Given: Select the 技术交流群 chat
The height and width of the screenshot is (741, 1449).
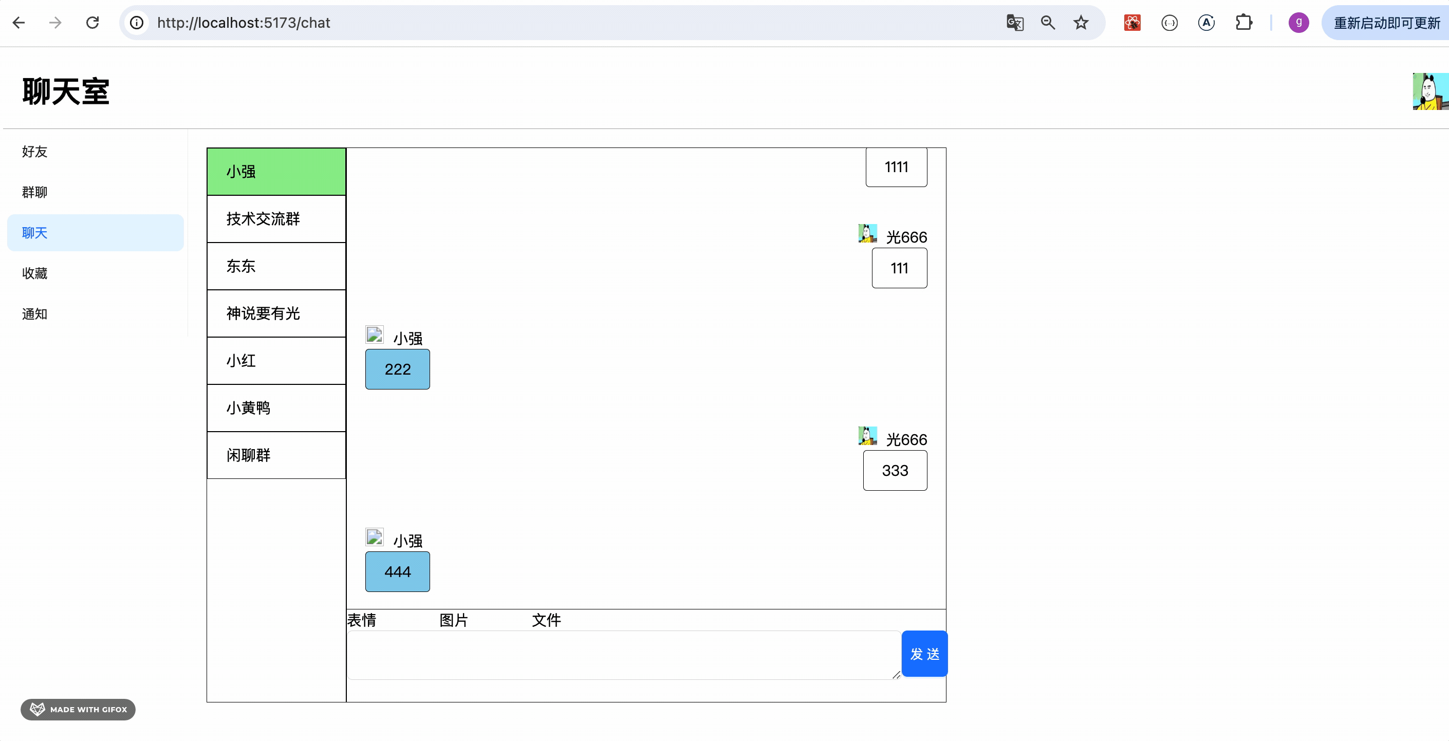Looking at the screenshot, I should point(275,219).
